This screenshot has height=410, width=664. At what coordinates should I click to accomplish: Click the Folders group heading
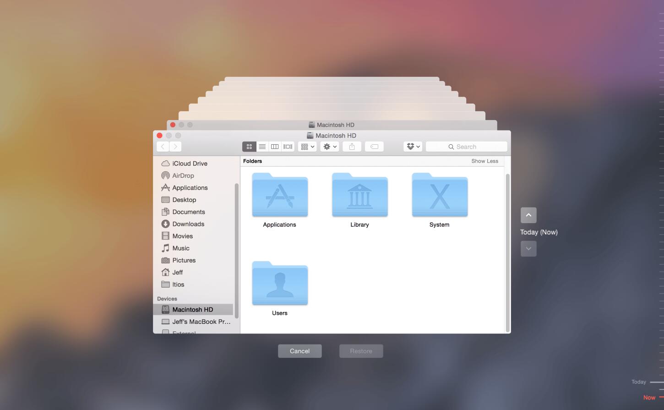(x=253, y=161)
